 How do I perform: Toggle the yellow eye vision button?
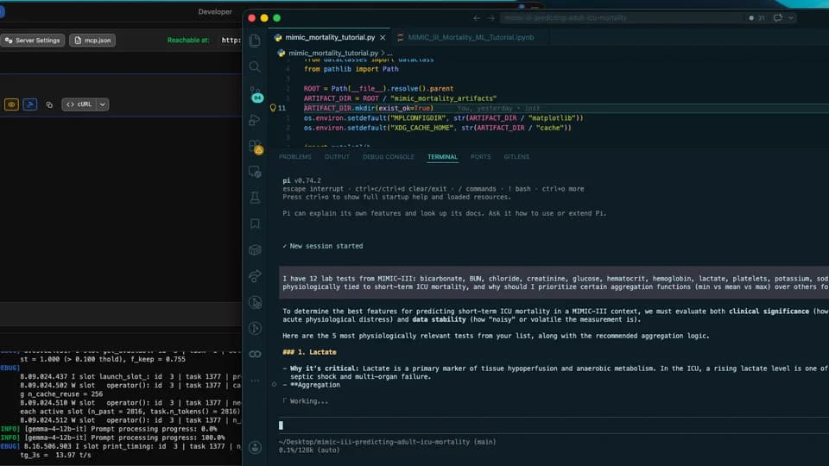click(x=11, y=104)
